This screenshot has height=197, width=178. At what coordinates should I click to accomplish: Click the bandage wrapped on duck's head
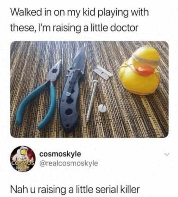coord(146,59)
